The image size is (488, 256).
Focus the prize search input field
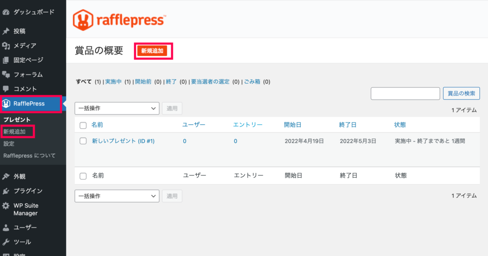point(405,94)
